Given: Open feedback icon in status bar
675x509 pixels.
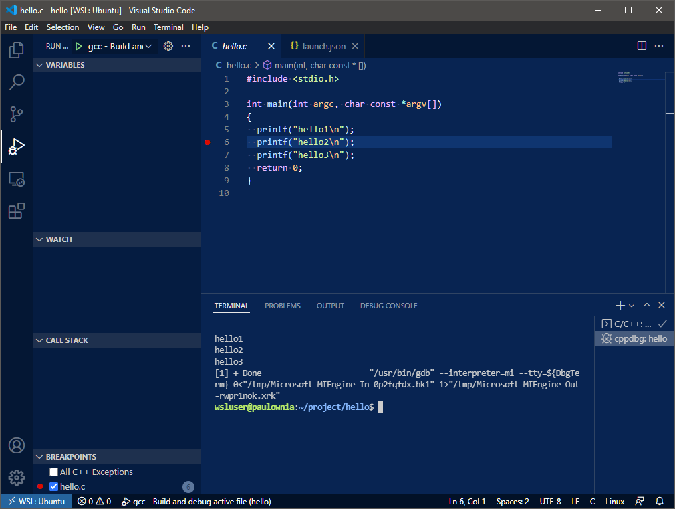Looking at the screenshot, I should click(640, 501).
